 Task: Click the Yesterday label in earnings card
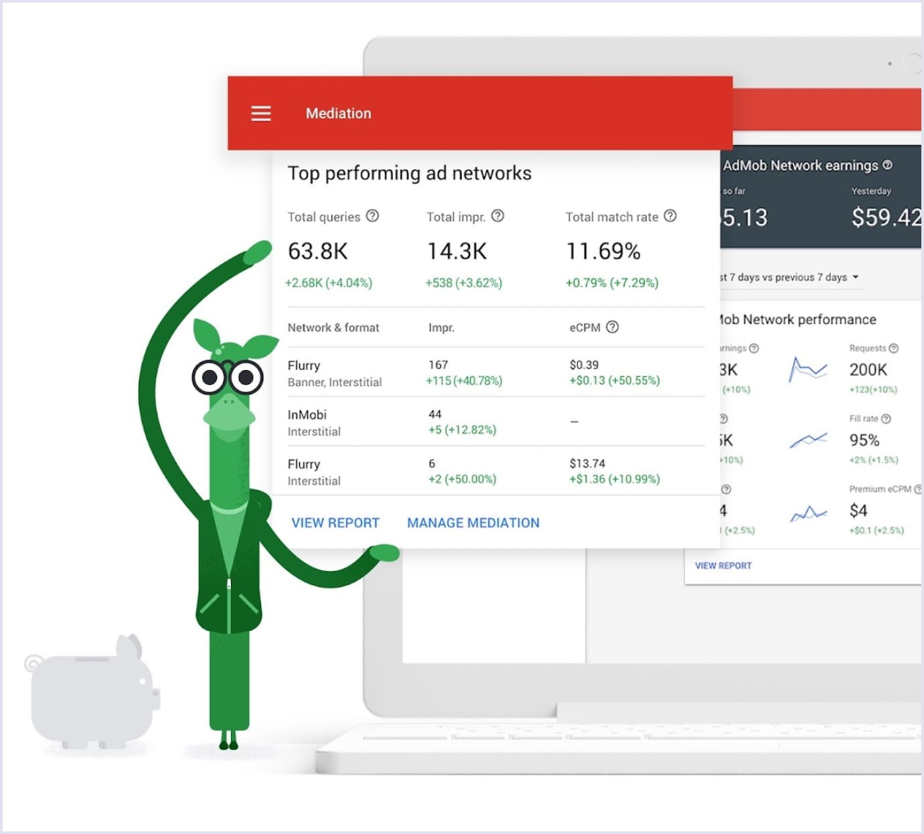[871, 191]
